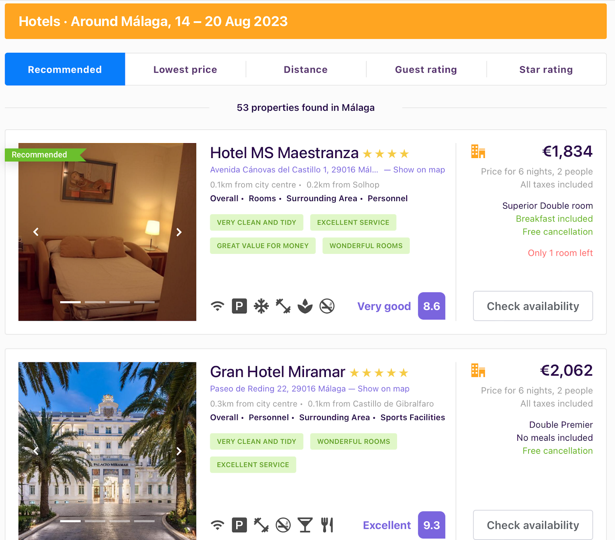This screenshot has height=540, width=615.
Task: Click restaurant fork and knife icon for Miramar
Action: point(327,525)
